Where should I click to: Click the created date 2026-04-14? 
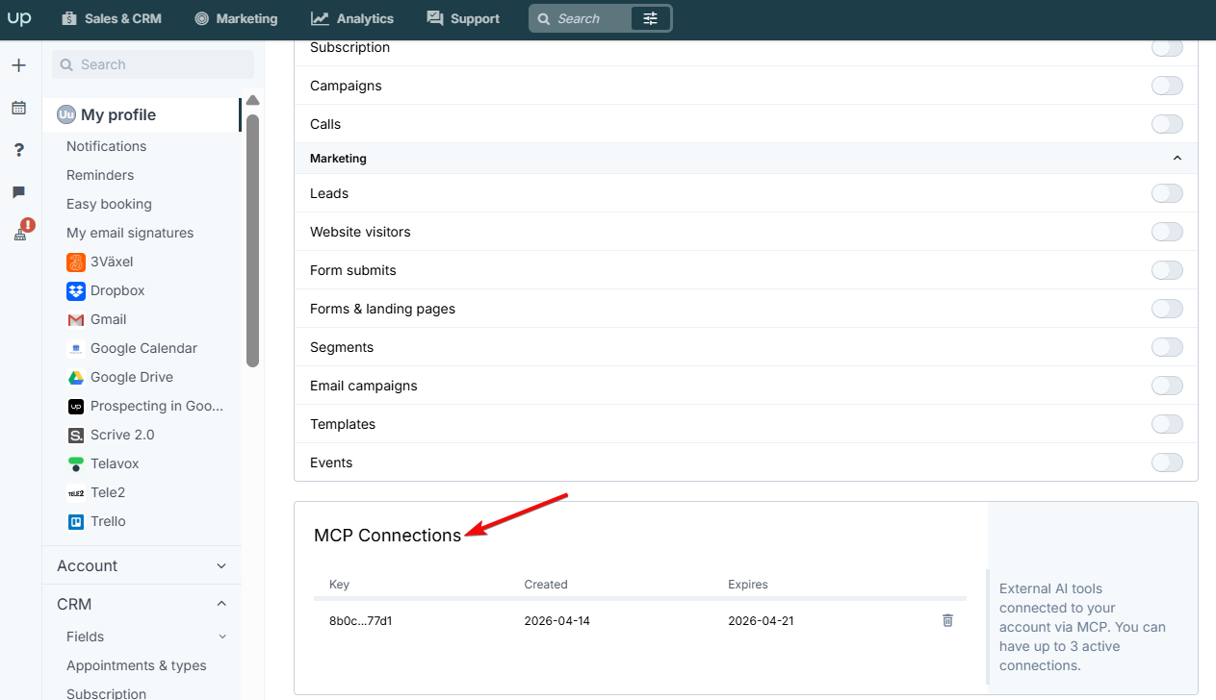click(x=556, y=620)
